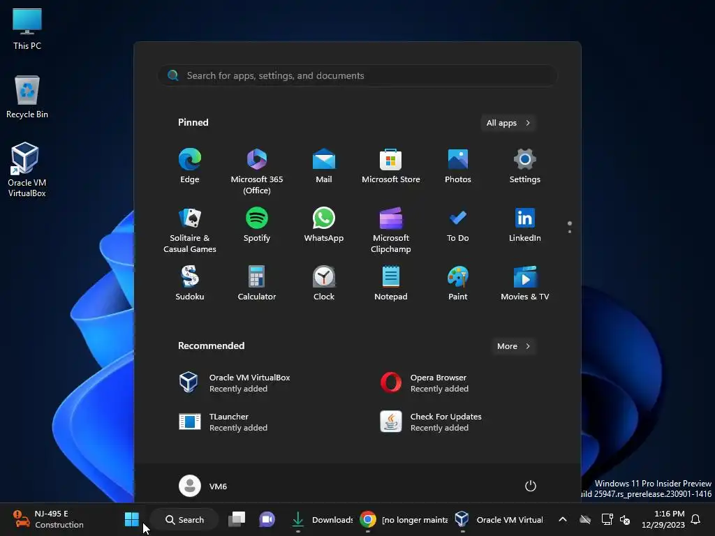Show hidden system tray icons
Screen dimensions: 715x536
pyautogui.click(x=563, y=519)
